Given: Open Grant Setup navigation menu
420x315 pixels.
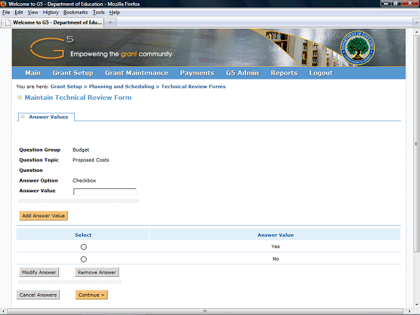Looking at the screenshot, I should coord(73,73).
